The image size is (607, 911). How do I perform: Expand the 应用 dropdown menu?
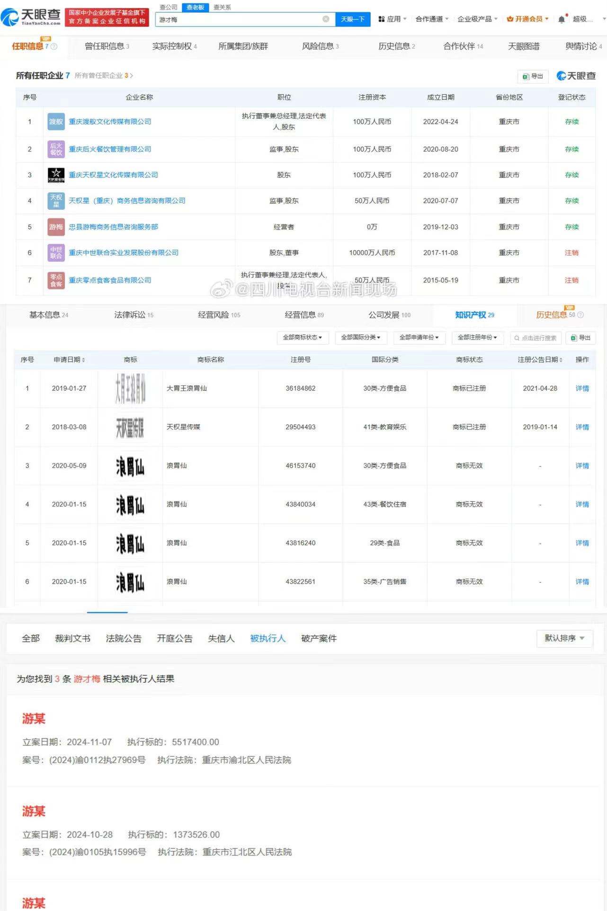(x=405, y=19)
